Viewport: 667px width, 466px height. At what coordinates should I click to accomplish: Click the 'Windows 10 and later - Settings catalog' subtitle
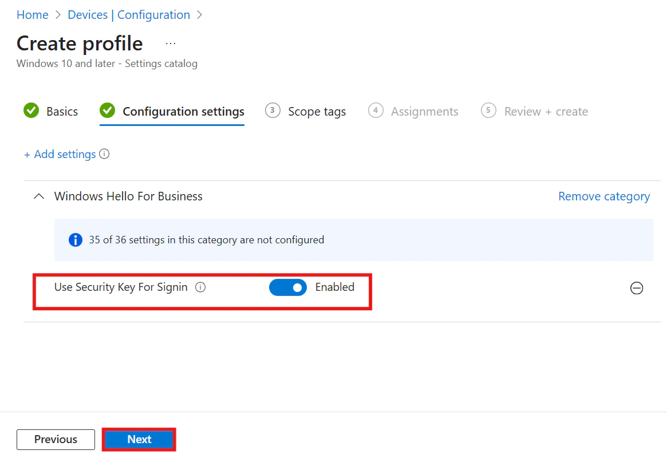[106, 64]
